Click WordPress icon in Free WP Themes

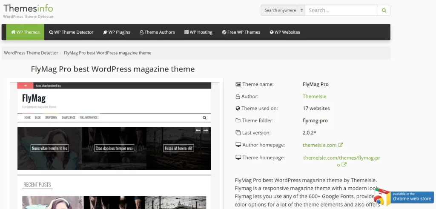[x=224, y=32]
